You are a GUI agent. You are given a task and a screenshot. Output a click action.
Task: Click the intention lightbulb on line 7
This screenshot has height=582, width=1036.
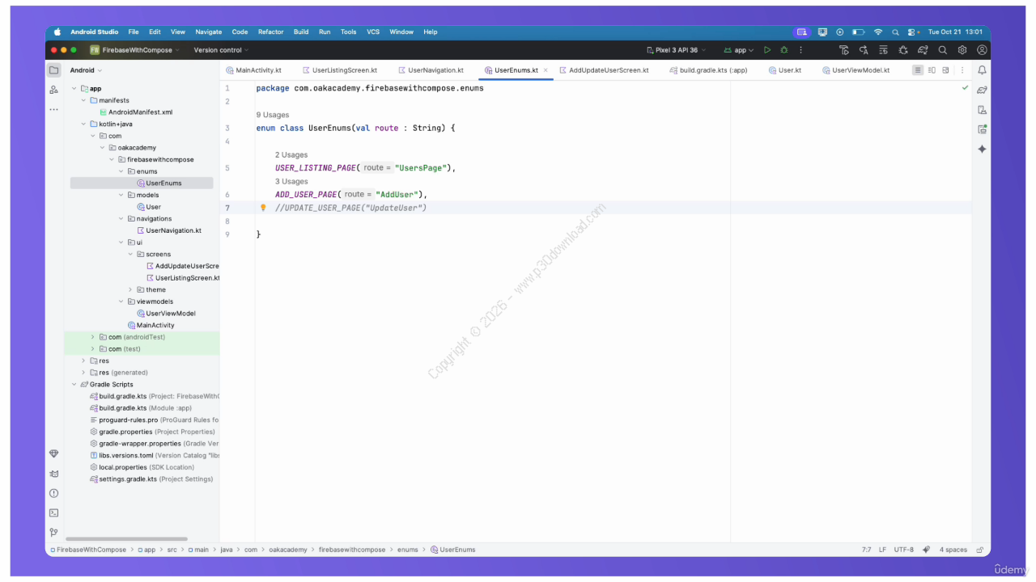point(263,208)
